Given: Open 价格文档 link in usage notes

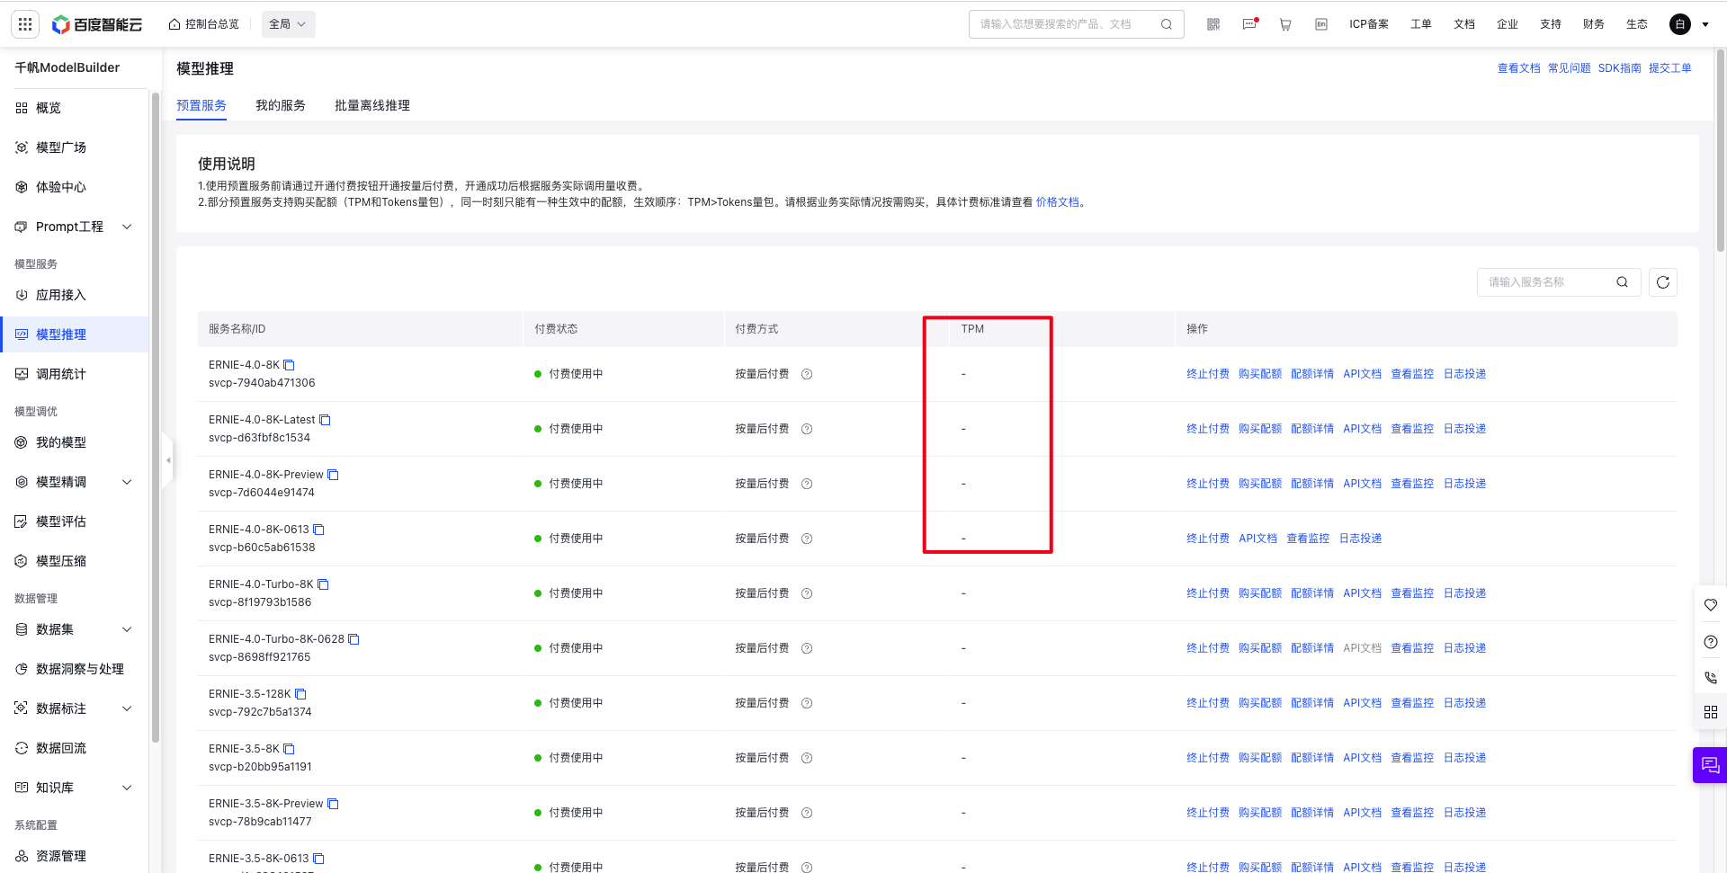Looking at the screenshot, I should pyautogui.click(x=1057, y=202).
